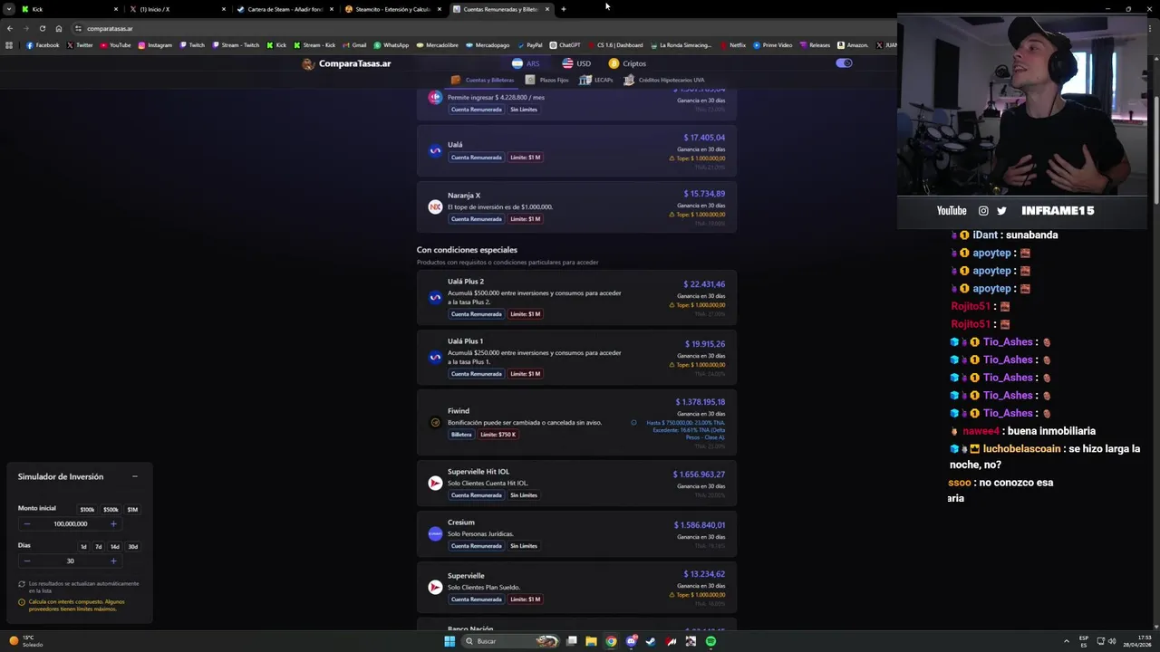Screen dimensions: 1160x652
Task: Toggle the dark mode switch
Action: coord(844,63)
